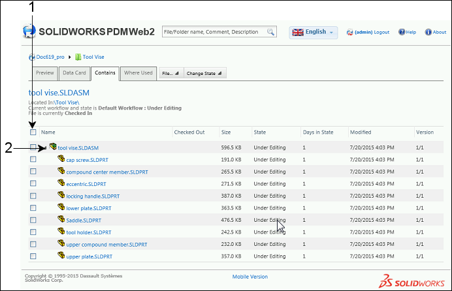Image resolution: width=452 pixels, height=291 pixels.
Task: Click the Help question mark icon
Action: [402, 32]
